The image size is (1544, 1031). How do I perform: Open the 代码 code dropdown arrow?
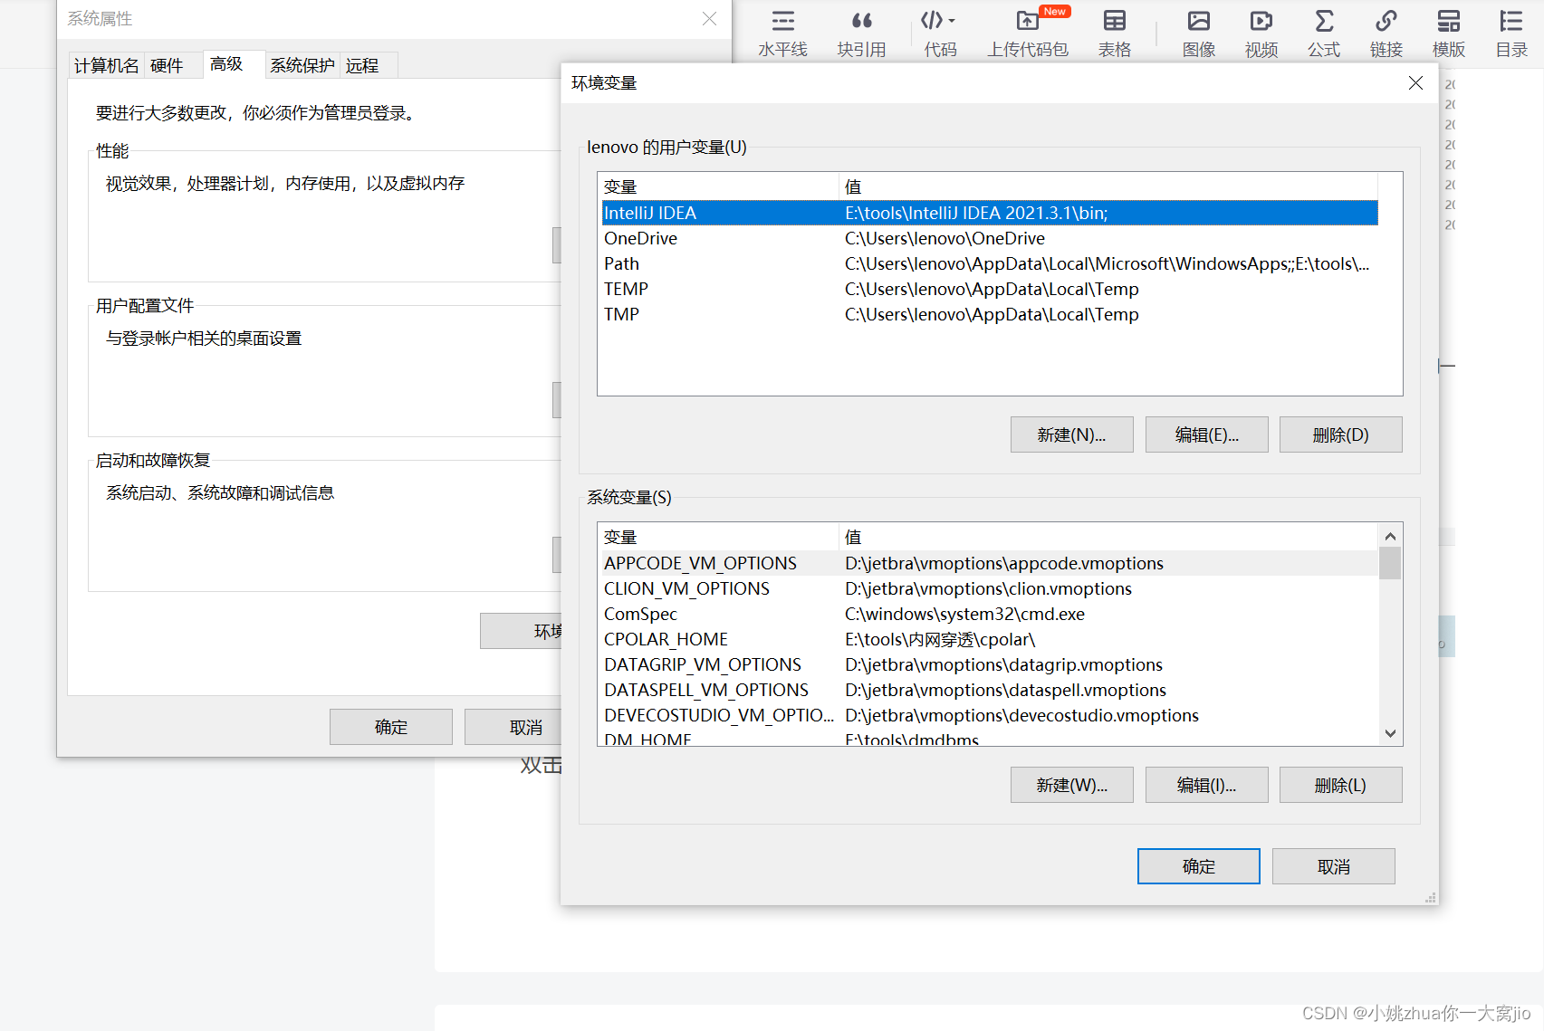coord(954,20)
